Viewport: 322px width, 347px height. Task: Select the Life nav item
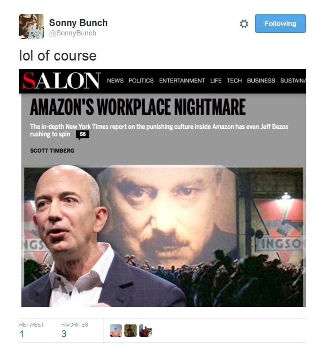pyautogui.click(x=216, y=81)
